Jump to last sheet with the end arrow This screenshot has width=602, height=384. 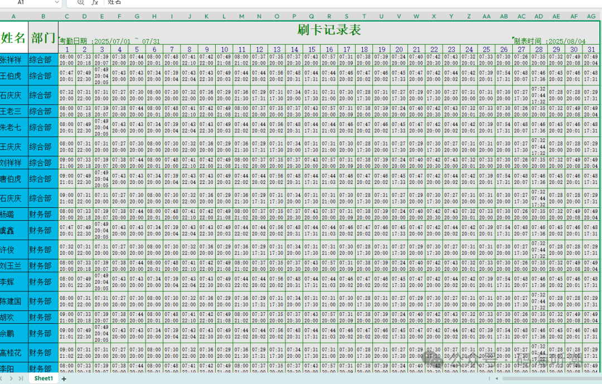21,378
